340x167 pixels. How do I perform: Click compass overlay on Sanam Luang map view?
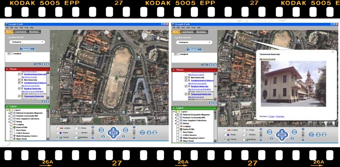pyautogui.click(x=57, y=116)
